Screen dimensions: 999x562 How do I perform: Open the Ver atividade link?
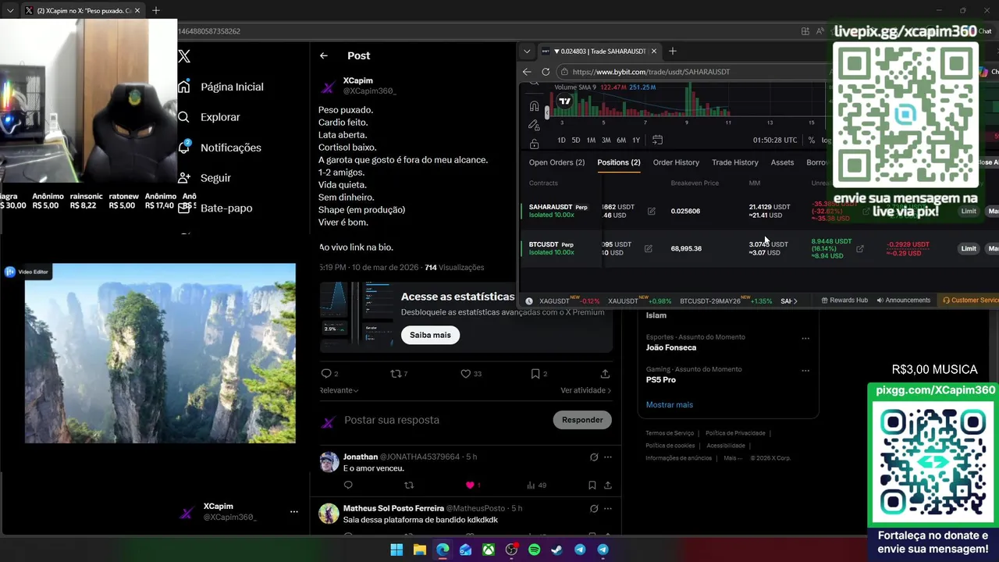click(x=585, y=390)
